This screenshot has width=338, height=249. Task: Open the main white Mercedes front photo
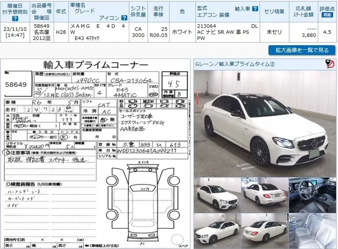point(265,123)
